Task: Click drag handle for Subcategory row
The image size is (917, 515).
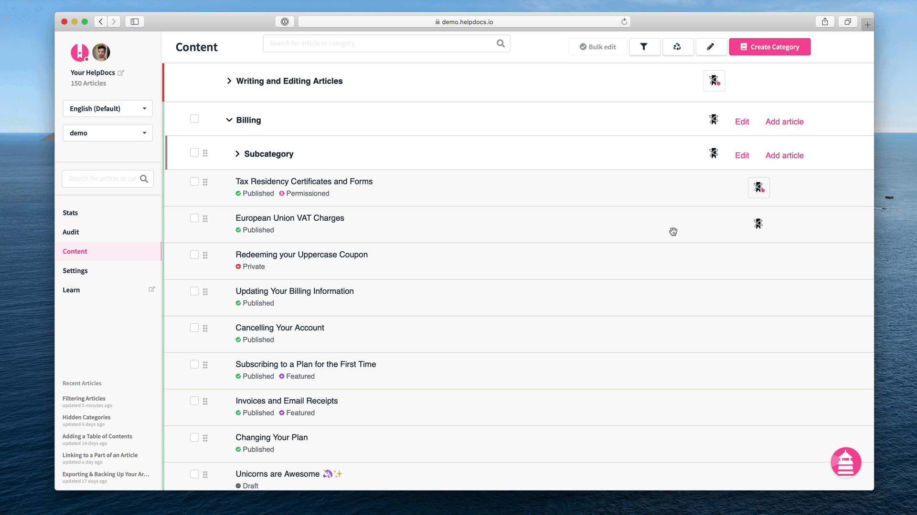Action: coord(205,153)
